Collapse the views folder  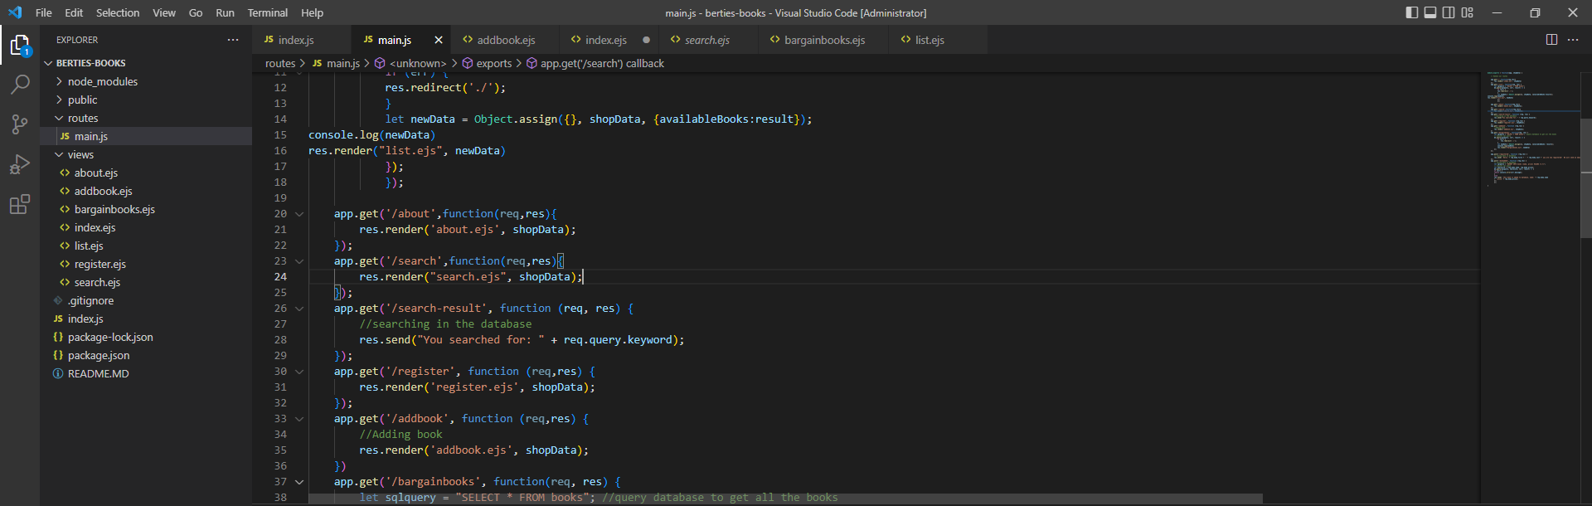click(80, 154)
